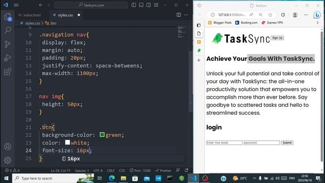Click the Tasksync.com command center search

coord(91,5)
